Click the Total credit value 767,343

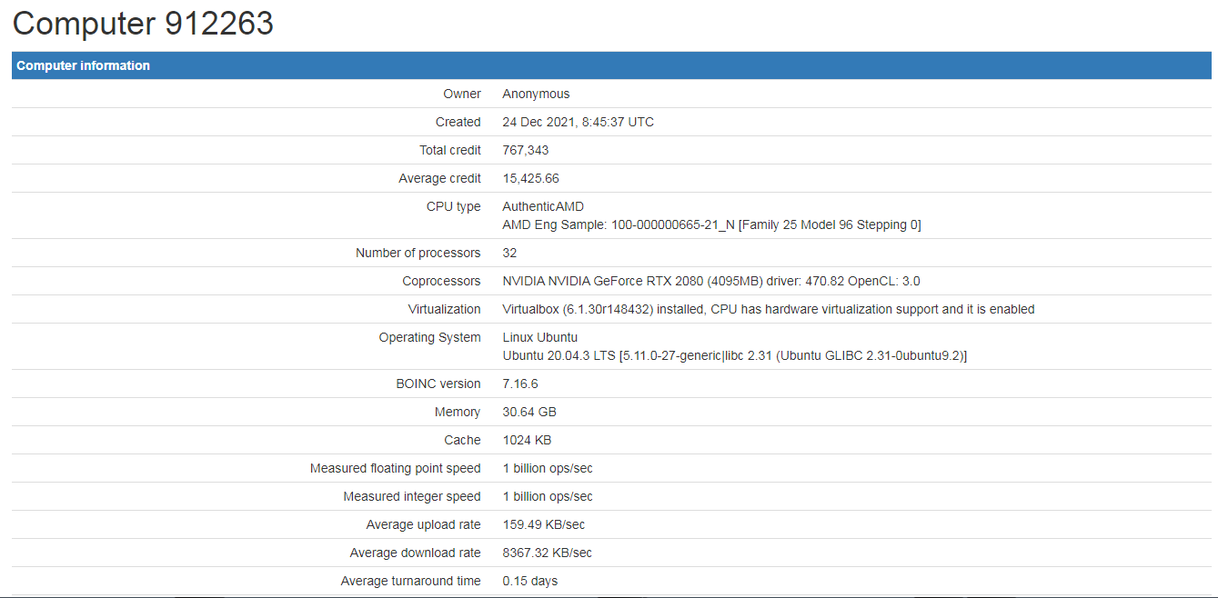[x=526, y=150]
